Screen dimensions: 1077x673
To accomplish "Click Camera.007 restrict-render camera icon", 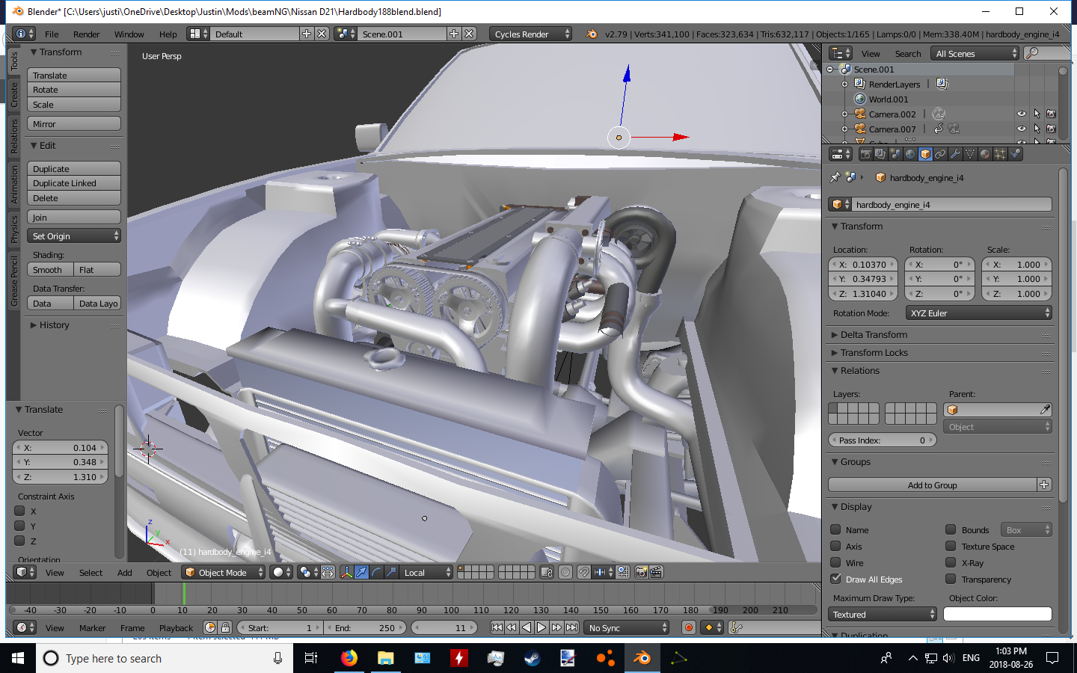I will click(1051, 129).
